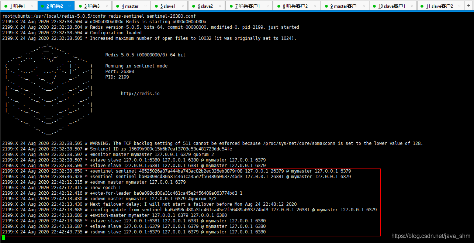Click the TCP backlog WARNING line

click(x=212, y=143)
